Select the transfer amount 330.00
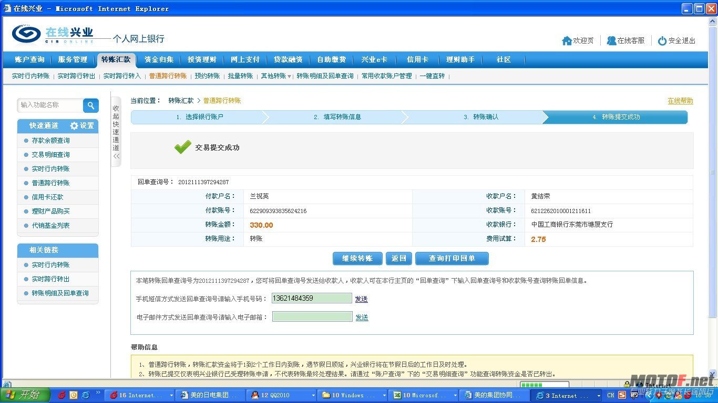Screen dimensions: 718x403 click(x=261, y=225)
